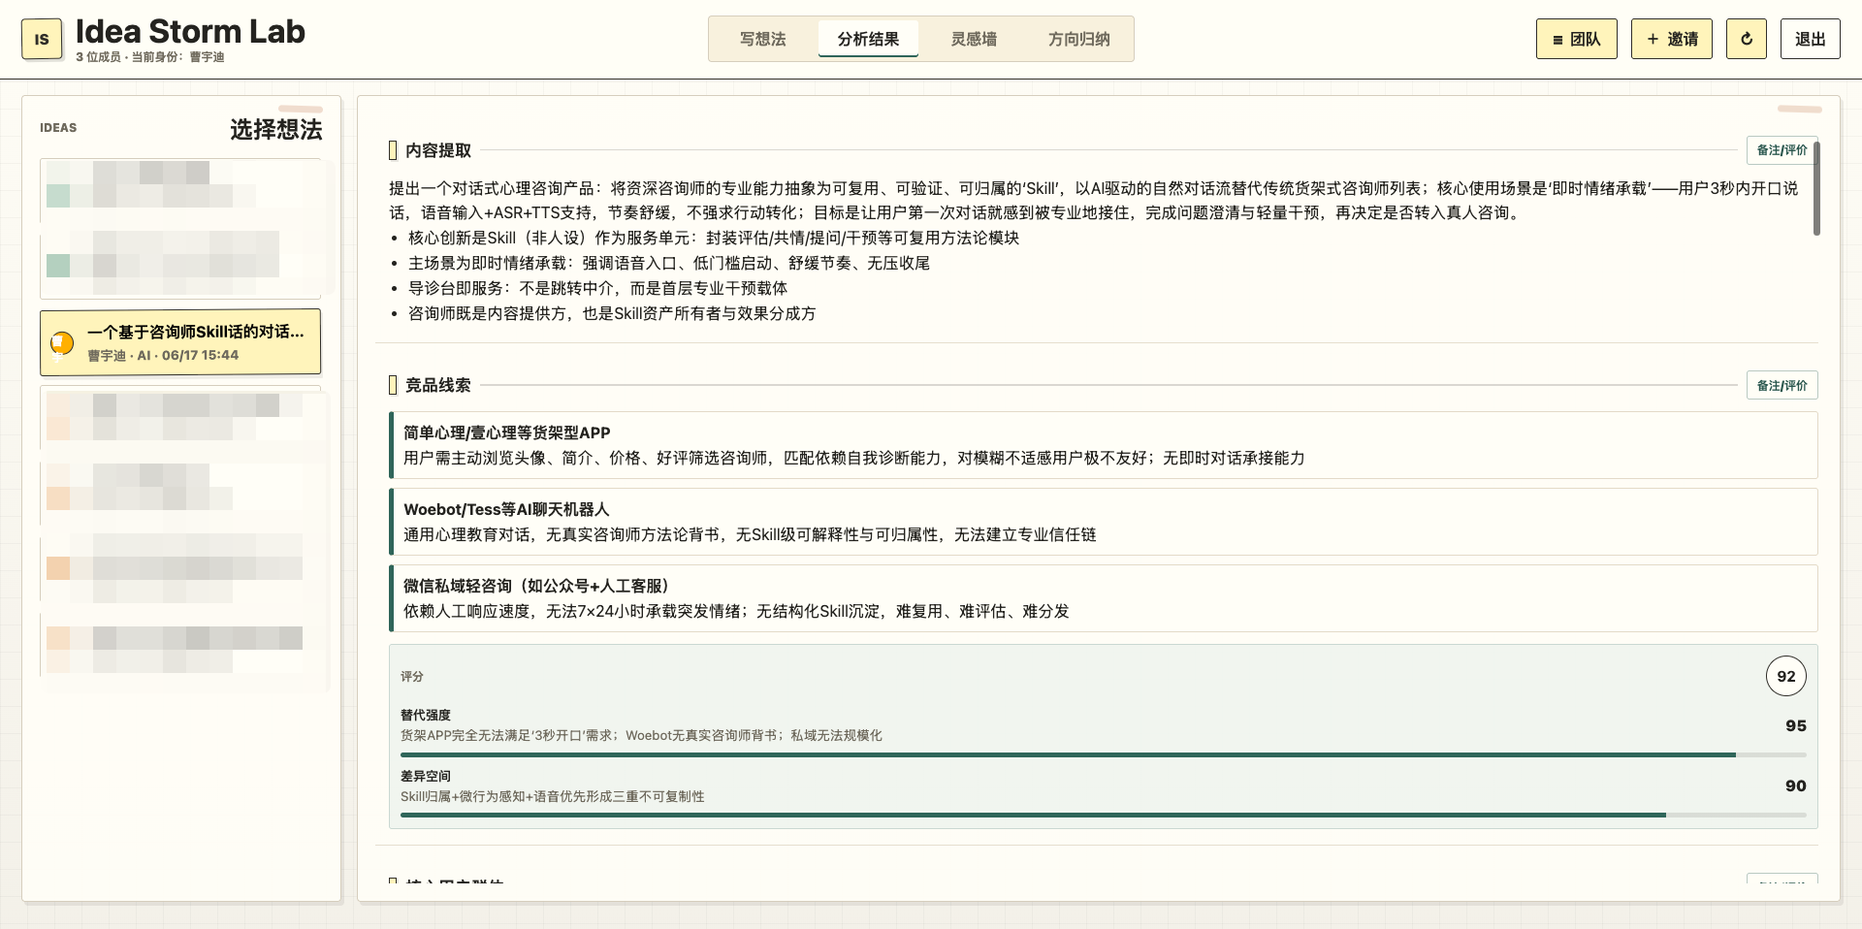Click the 简单心理/壹心理等货架型APP card
The height and width of the screenshot is (929, 1862).
click(x=1103, y=445)
